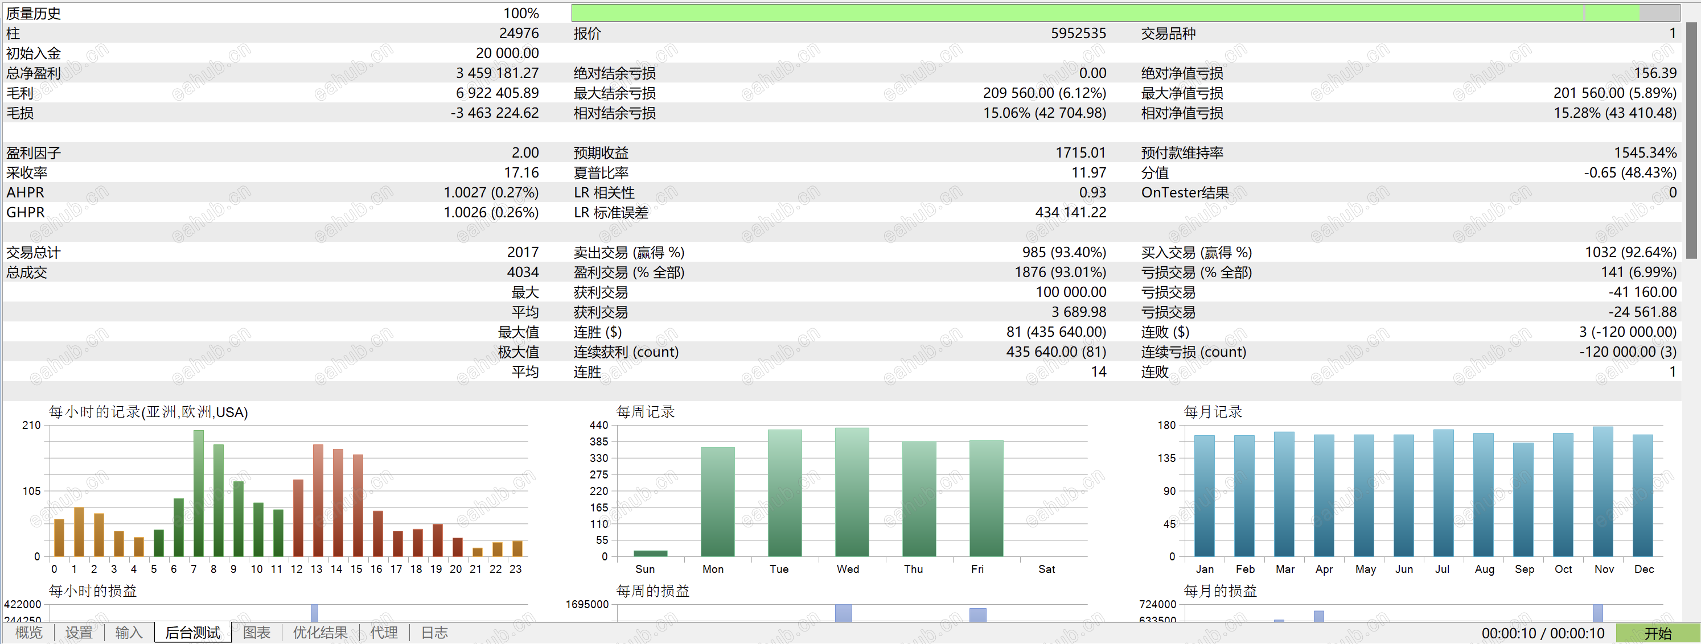Viewport: 1701px width, 644px height.
Task: Click the Wed bar in weekly chart
Action: (x=852, y=492)
